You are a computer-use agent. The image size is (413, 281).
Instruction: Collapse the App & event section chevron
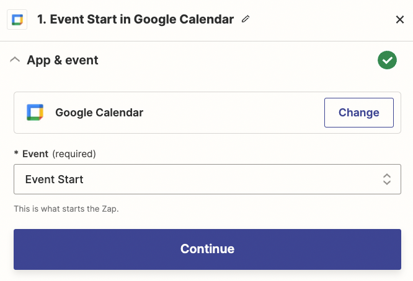(x=16, y=60)
